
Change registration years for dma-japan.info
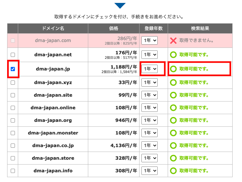[x=150, y=171]
